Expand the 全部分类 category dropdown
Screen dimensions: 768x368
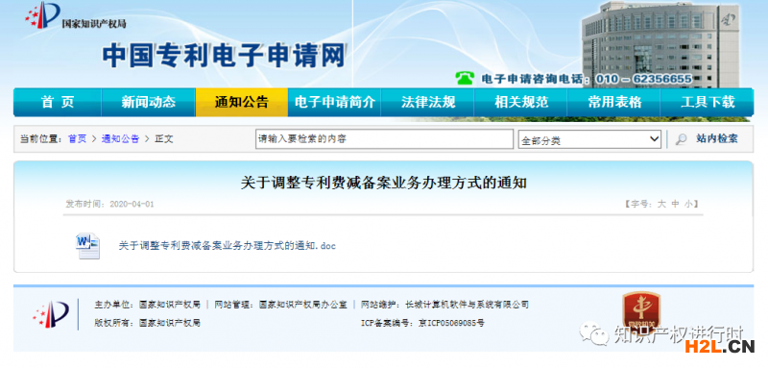589,139
